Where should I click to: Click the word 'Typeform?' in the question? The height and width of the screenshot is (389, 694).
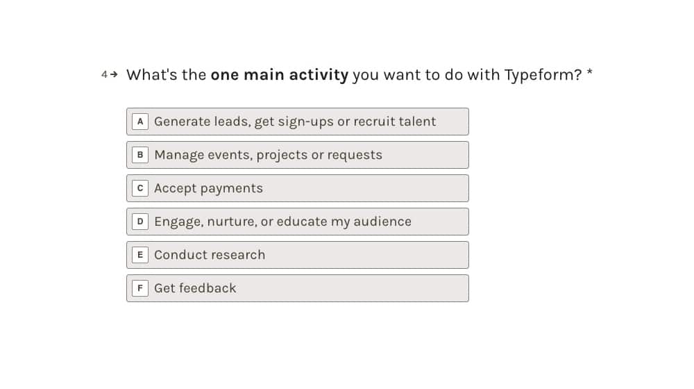pyautogui.click(x=543, y=75)
